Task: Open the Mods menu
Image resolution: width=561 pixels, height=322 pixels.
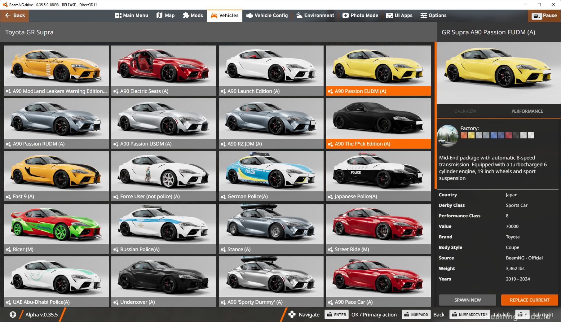Action: [x=193, y=15]
